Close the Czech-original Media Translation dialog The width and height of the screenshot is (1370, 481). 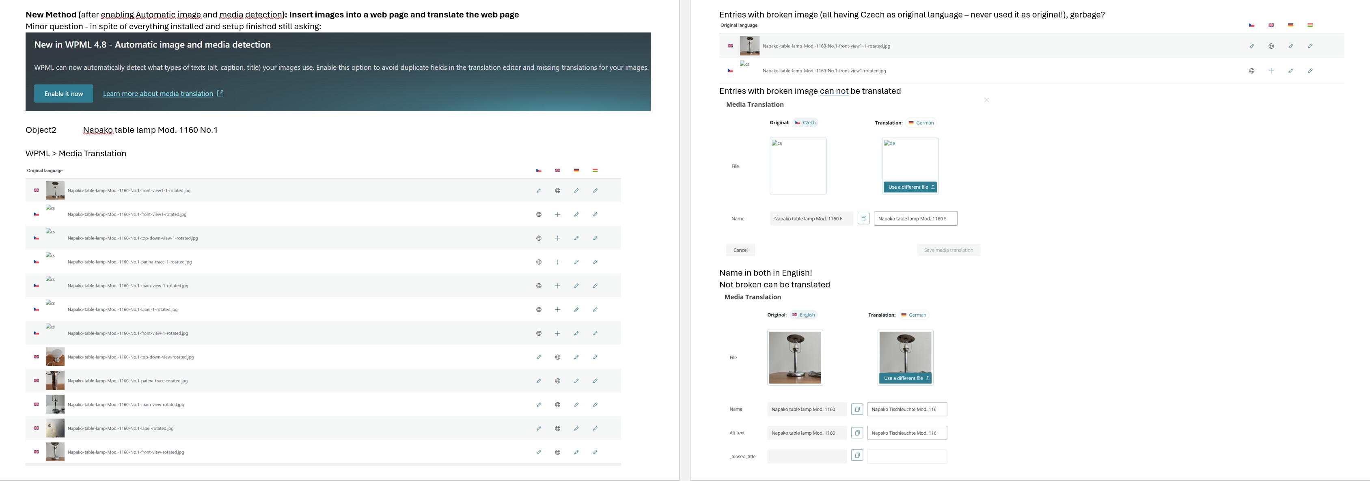click(x=986, y=100)
